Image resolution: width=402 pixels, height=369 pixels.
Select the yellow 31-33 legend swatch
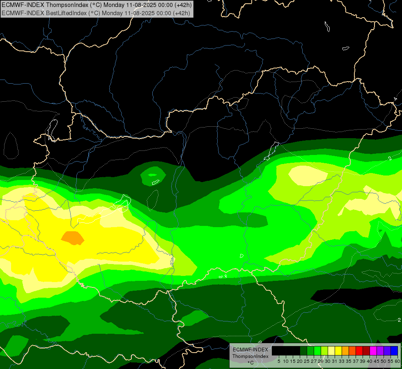pos(338,351)
